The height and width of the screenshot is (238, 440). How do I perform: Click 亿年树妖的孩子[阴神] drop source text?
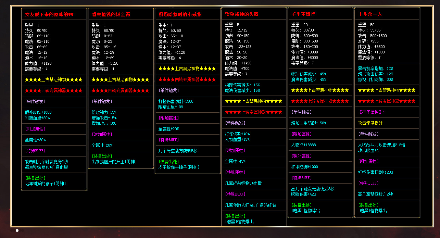click(45, 184)
